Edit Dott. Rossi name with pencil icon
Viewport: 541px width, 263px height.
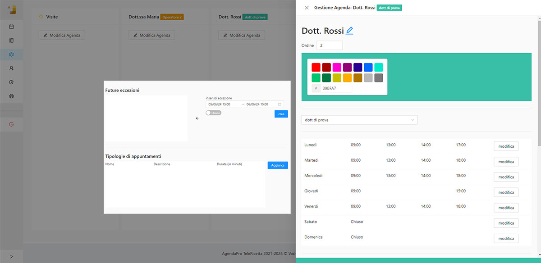click(349, 31)
